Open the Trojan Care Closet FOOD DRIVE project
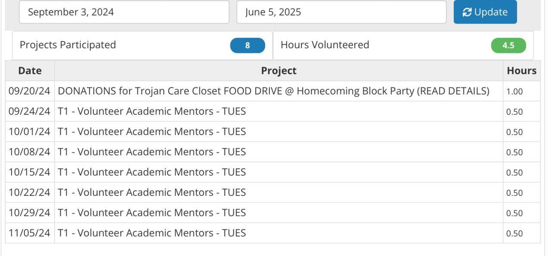The width and height of the screenshot is (551, 256). (x=273, y=91)
